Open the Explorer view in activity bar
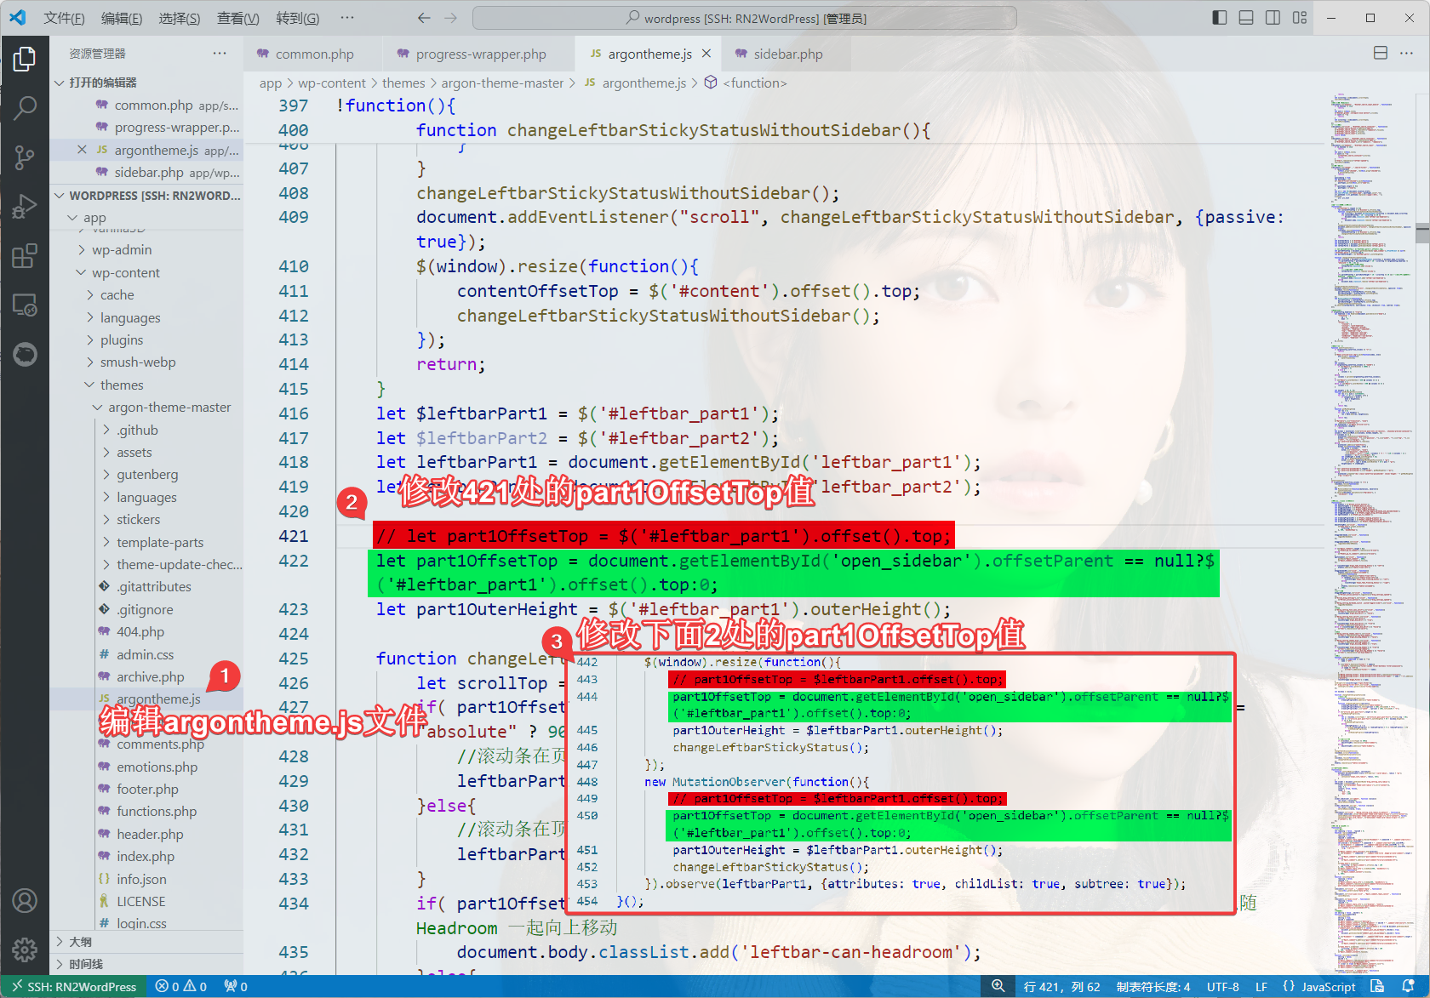 [25, 59]
